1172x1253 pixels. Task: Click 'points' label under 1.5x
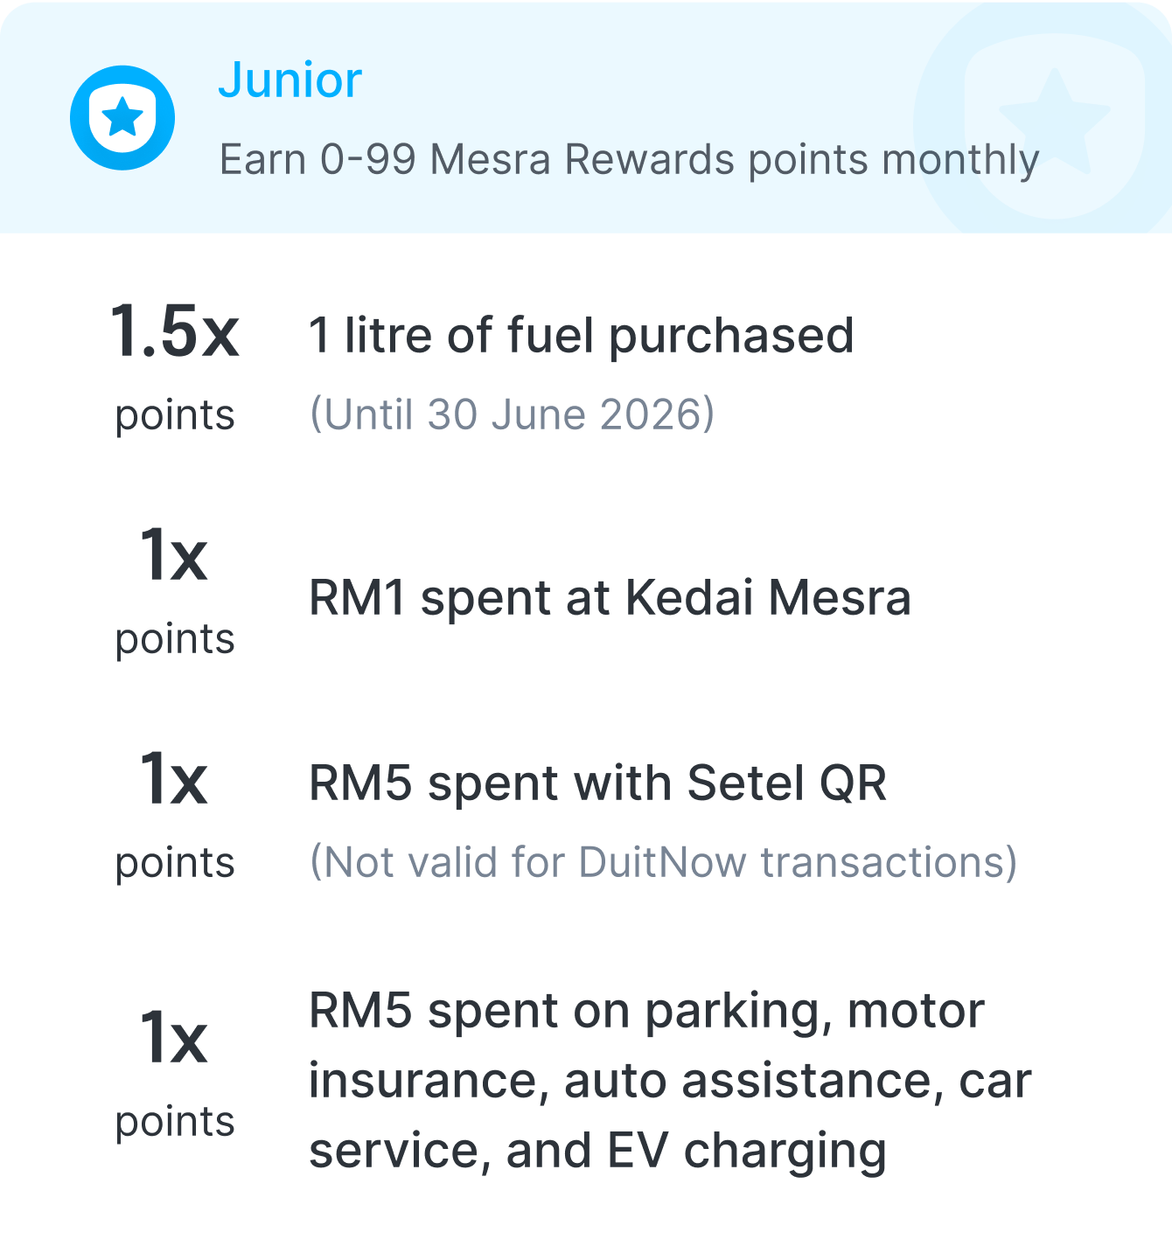pyautogui.click(x=175, y=416)
